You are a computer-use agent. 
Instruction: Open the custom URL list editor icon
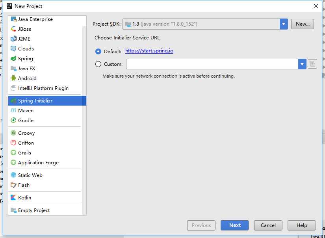click(312, 64)
